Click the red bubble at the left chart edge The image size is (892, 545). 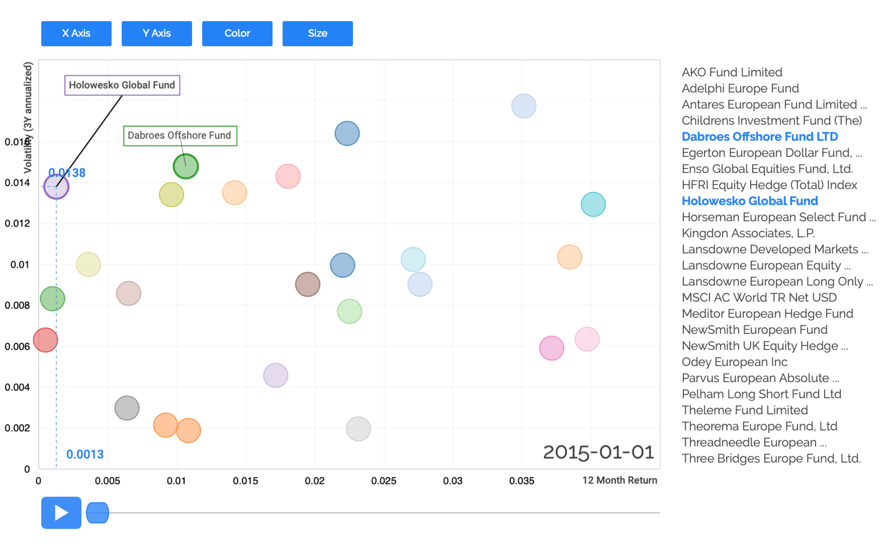click(46, 340)
